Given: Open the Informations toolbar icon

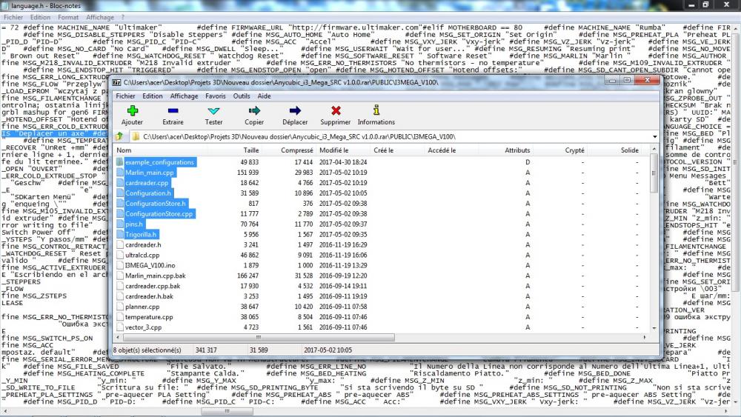Looking at the screenshot, I should pyautogui.click(x=376, y=110).
